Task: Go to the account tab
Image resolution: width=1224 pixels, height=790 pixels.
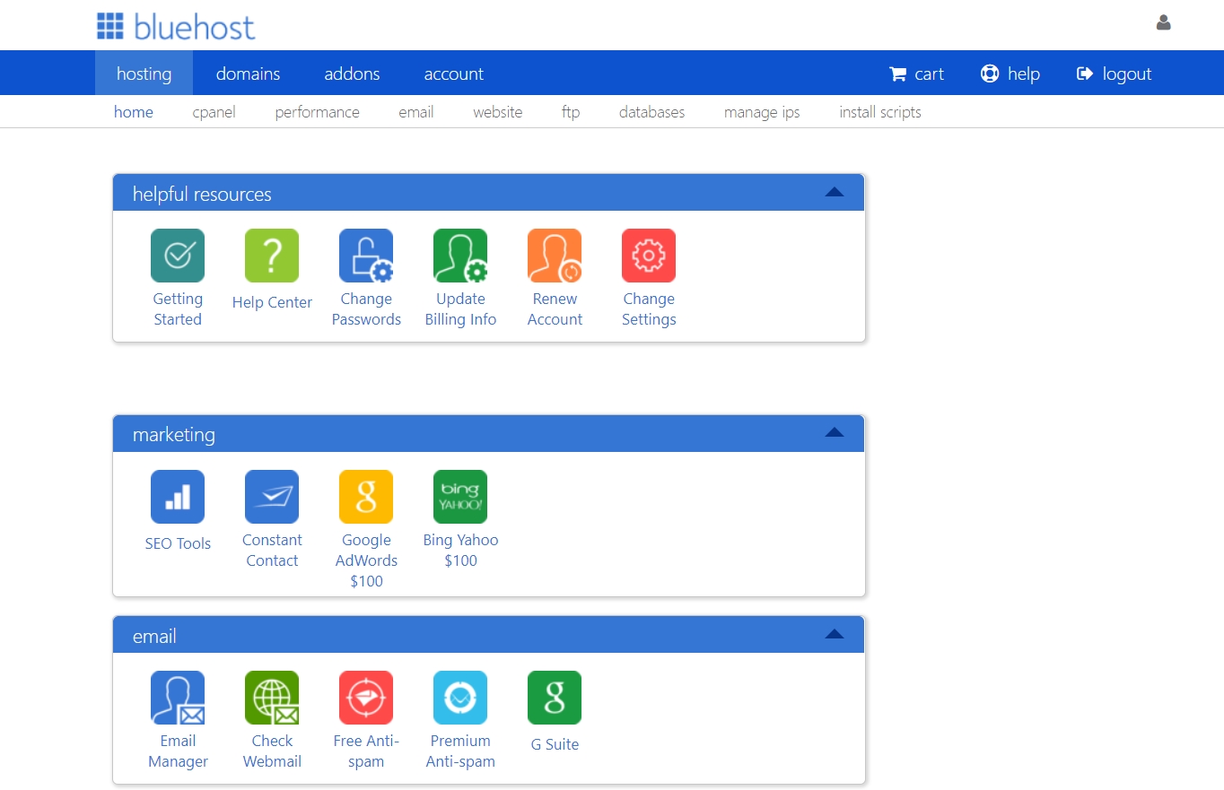Action: point(453,74)
